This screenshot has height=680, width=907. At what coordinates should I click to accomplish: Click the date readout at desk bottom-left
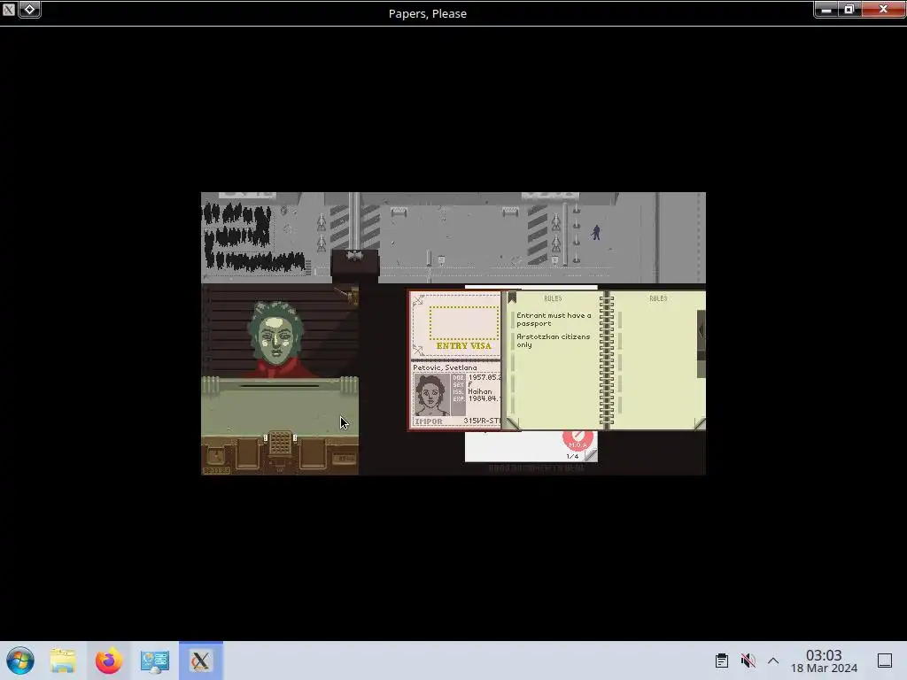tap(217, 471)
